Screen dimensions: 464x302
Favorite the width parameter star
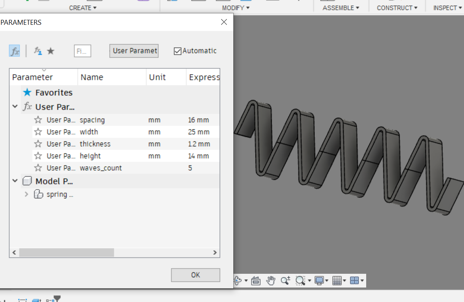(x=38, y=132)
